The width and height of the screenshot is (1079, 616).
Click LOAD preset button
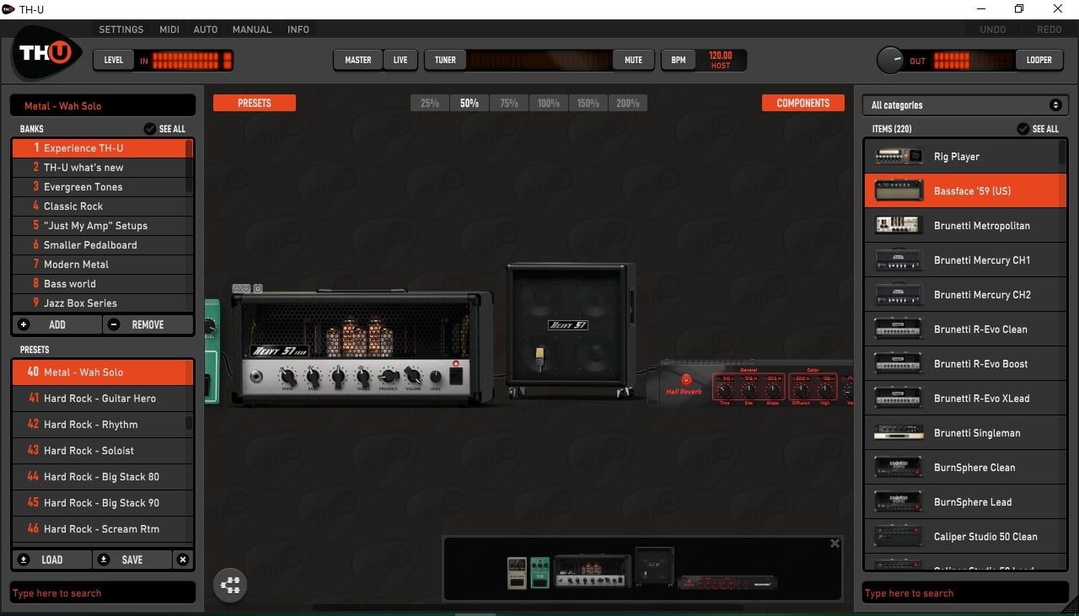52,560
